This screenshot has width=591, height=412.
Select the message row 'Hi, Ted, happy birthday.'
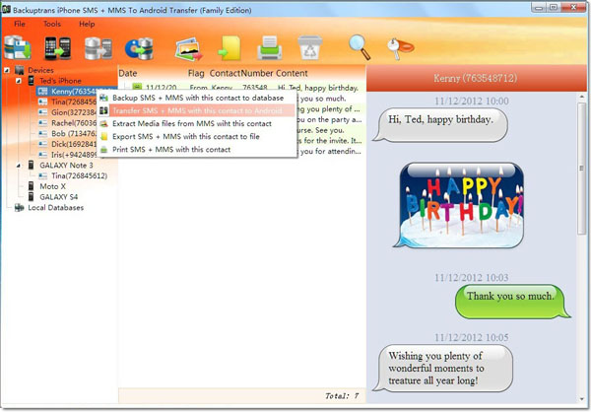pos(242,88)
